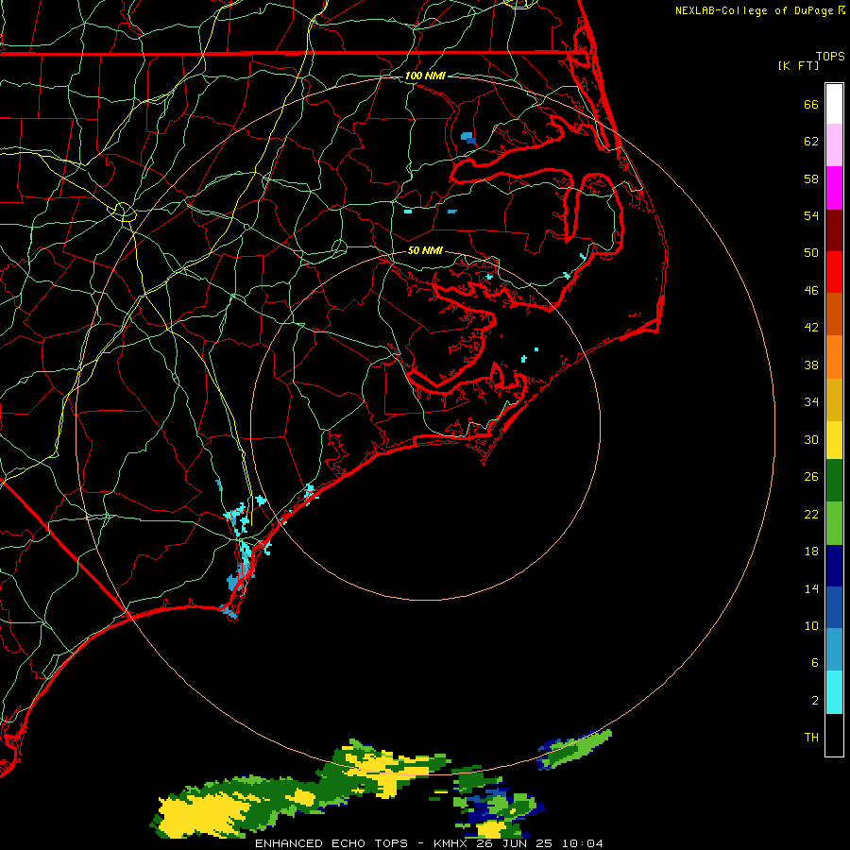Click the magenta legend swatch

pos(834,188)
